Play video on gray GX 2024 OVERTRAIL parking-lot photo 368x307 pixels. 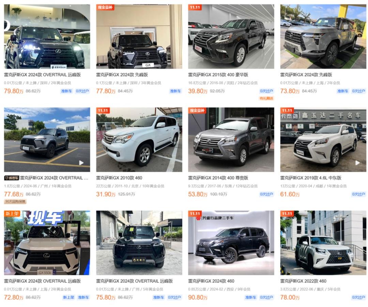(81, 163)
